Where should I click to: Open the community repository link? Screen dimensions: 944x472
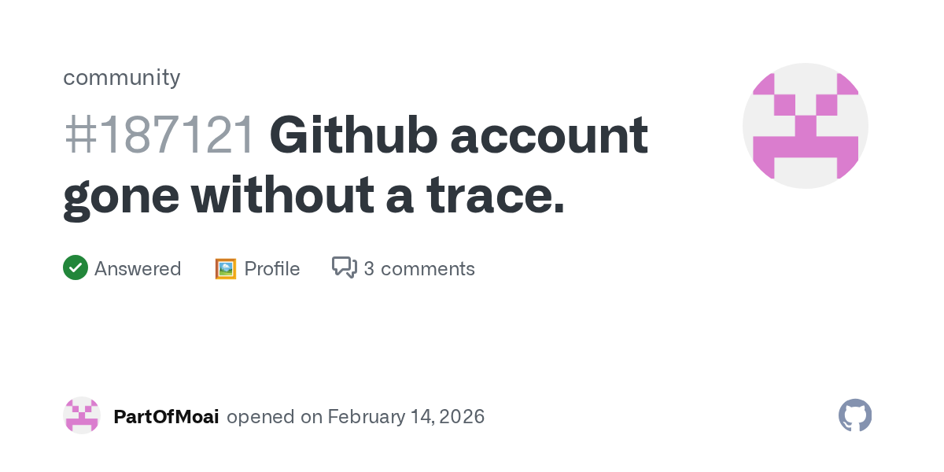click(x=121, y=77)
